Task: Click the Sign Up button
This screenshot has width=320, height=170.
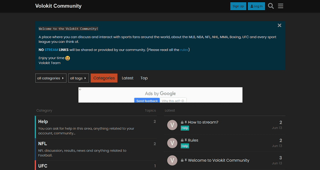Action: tap(238, 6)
